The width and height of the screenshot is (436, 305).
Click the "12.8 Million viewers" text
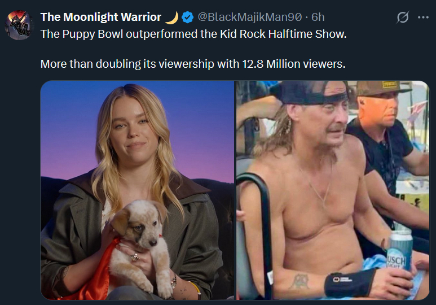click(294, 64)
